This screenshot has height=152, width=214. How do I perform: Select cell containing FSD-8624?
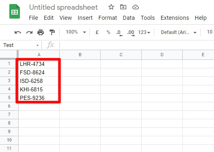click(x=39, y=72)
